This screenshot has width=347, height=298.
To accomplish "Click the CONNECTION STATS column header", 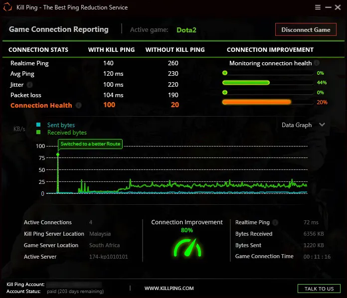I will click(x=38, y=49).
